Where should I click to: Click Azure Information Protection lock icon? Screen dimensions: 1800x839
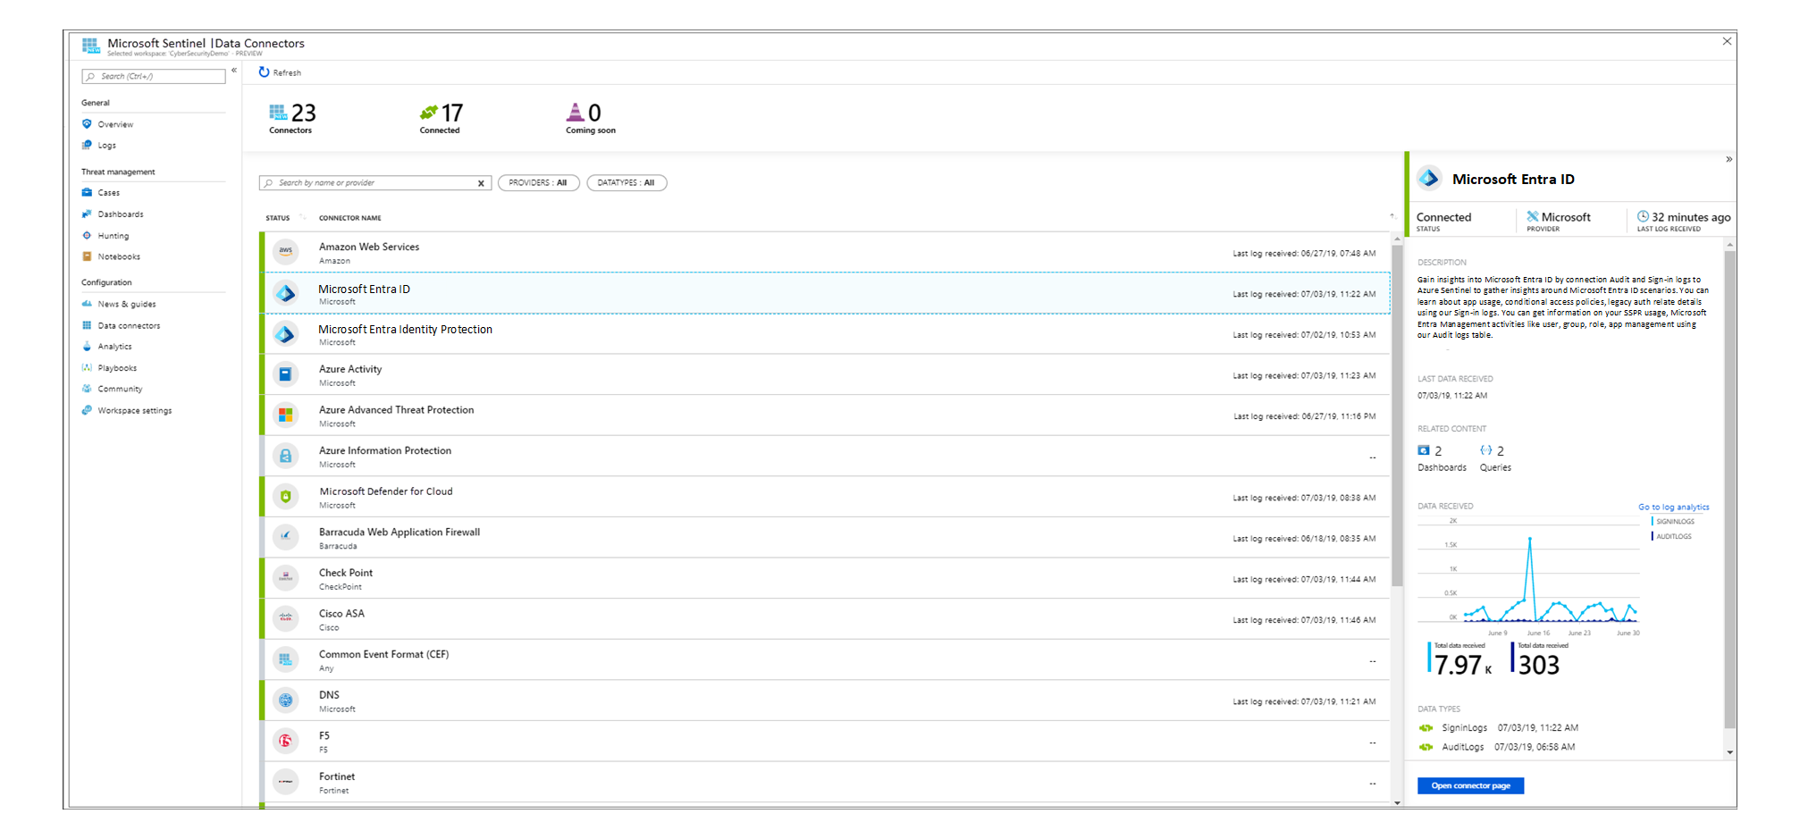click(x=285, y=456)
